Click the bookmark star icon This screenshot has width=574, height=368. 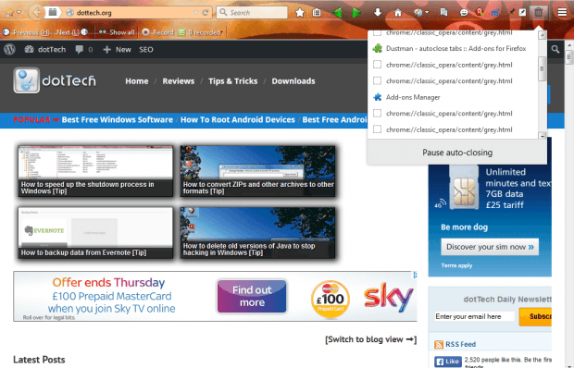pos(300,13)
